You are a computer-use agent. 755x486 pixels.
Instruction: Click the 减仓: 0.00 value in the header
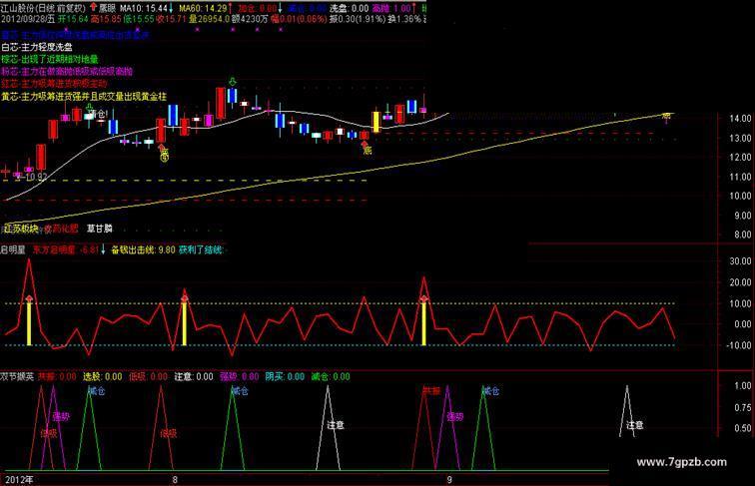coord(331,376)
